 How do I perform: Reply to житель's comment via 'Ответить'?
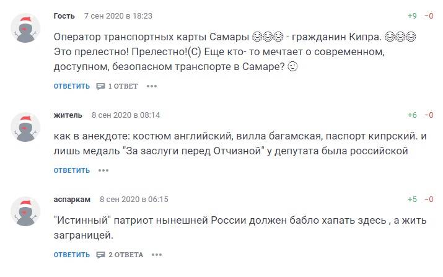pos(72,170)
